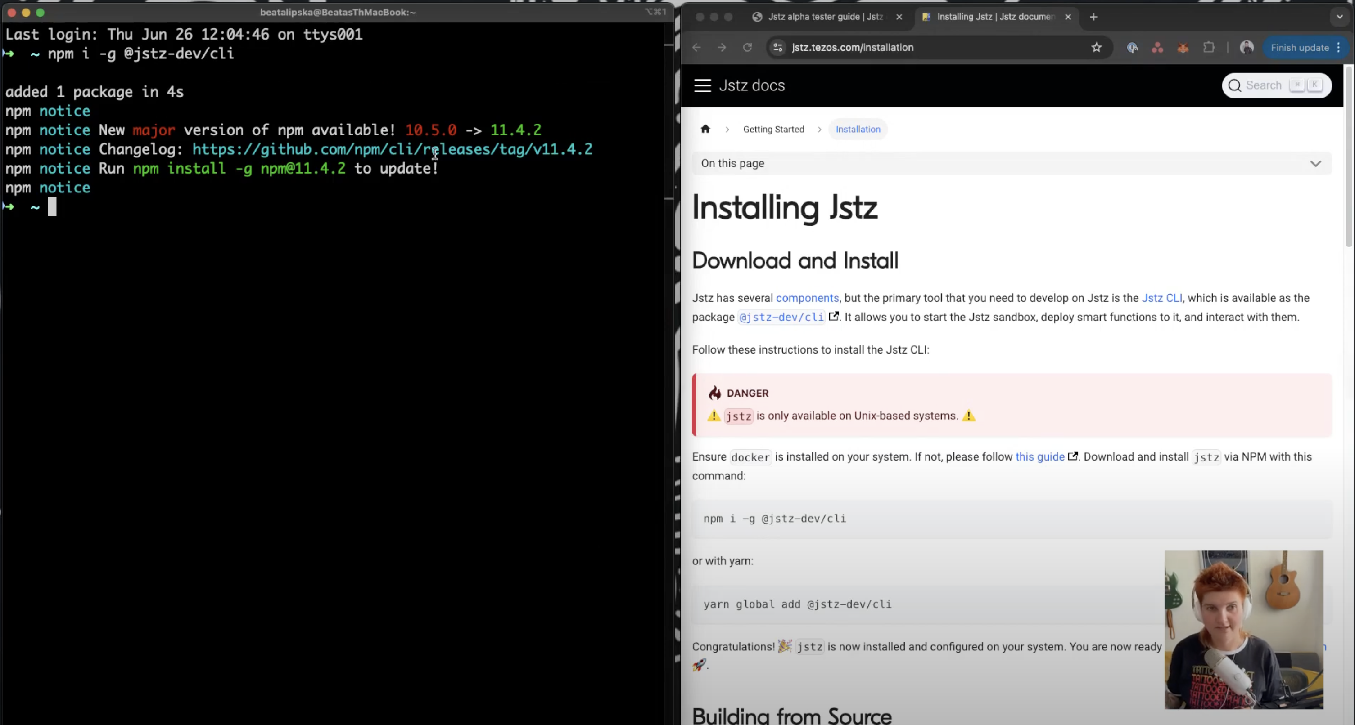Open the hamburger menu in Jstz docs
The height and width of the screenshot is (725, 1355).
(702, 85)
